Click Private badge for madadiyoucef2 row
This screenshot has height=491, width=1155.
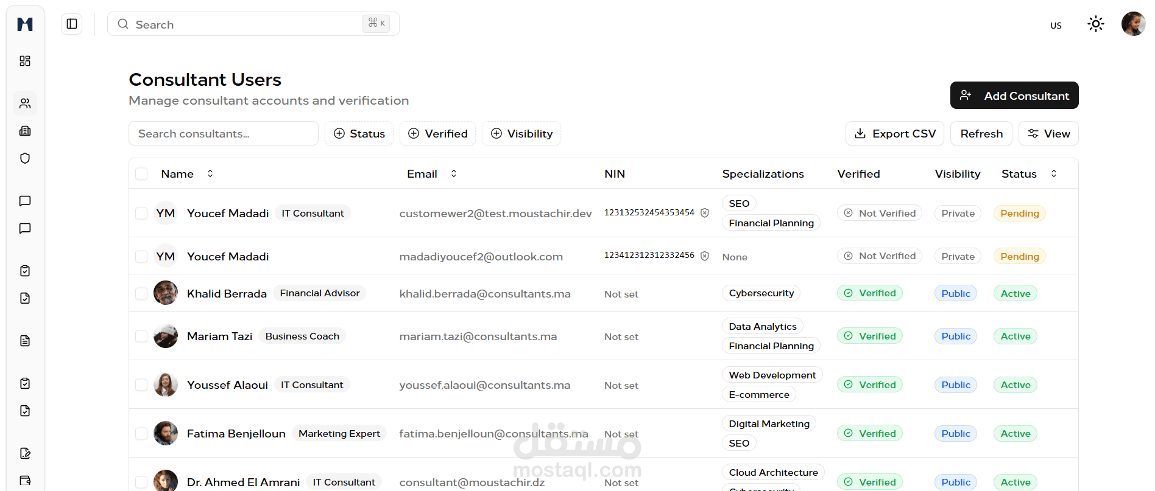pos(958,256)
